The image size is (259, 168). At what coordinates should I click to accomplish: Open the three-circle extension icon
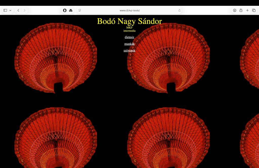[x=71, y=10]
